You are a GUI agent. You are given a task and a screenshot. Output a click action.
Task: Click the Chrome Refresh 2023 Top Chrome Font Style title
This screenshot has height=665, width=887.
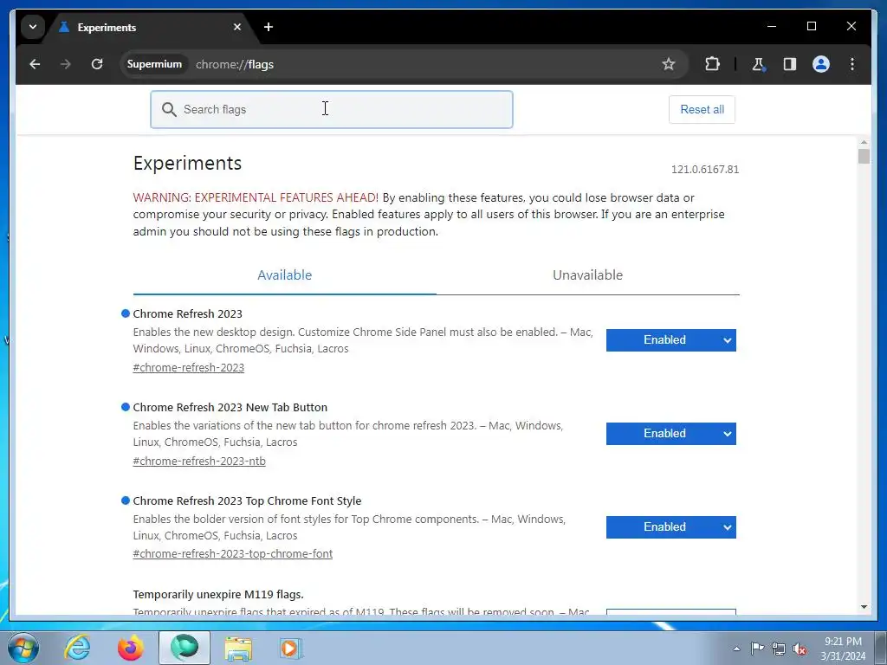247,501
